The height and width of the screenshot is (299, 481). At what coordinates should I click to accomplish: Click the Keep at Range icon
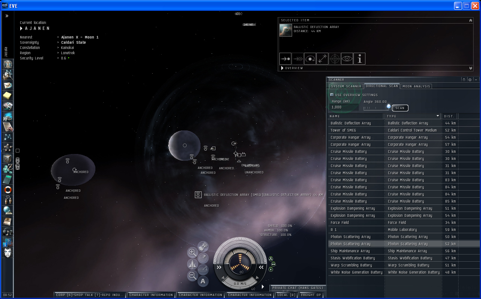coord(322,59)
